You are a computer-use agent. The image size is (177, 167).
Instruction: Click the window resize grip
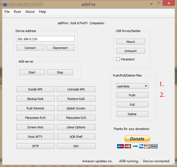pos(173,163)
